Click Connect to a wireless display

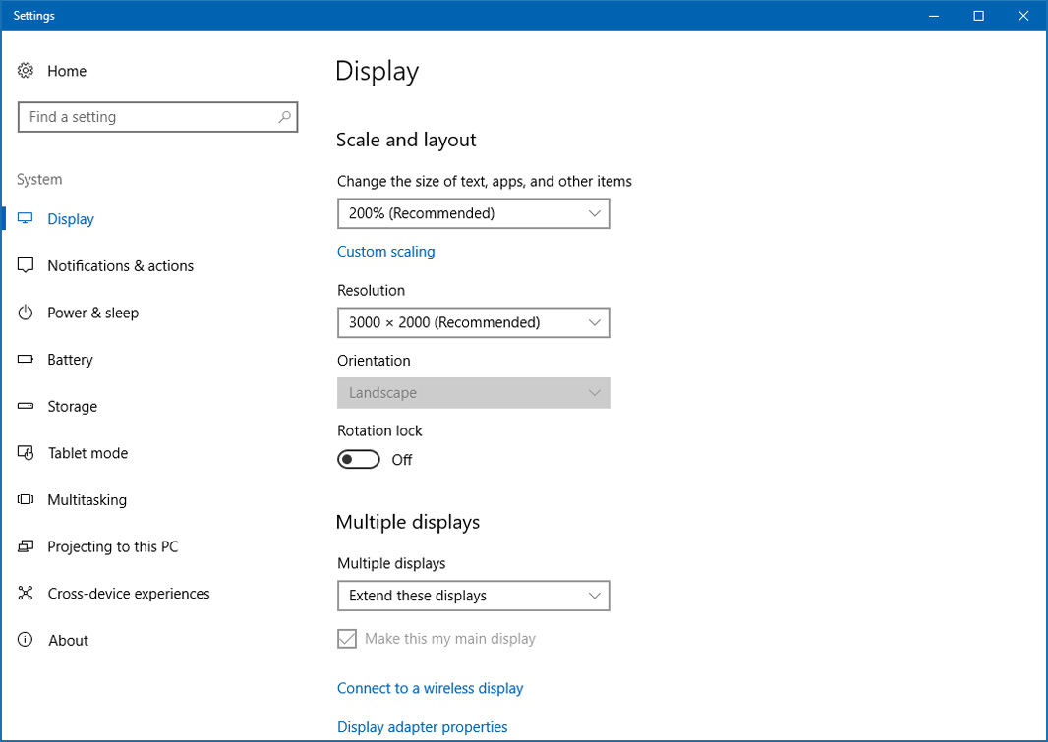430,688
